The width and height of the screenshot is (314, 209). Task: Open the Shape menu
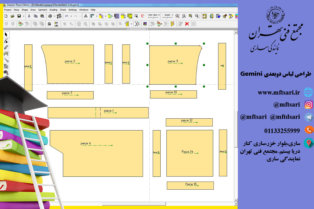[x=25, y=10]
